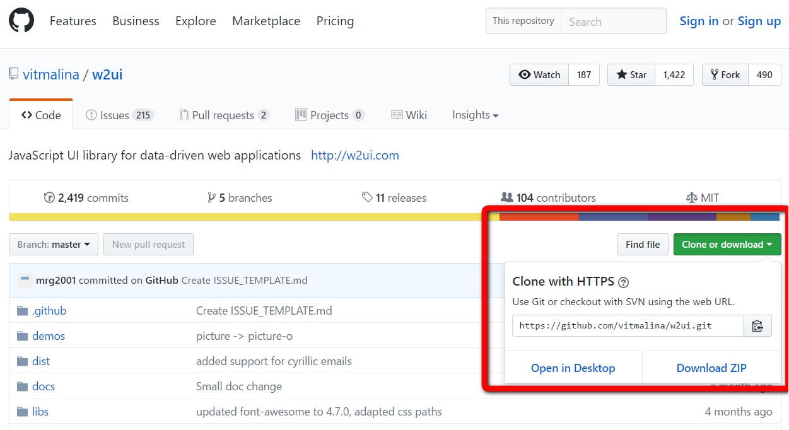This screenshot has width=789, height=430.
Task: Open Features in top navigation
Action: 73,21
